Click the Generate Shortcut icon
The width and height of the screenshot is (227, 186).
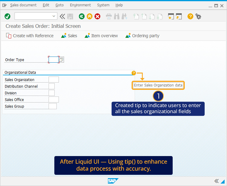(179, 16)
